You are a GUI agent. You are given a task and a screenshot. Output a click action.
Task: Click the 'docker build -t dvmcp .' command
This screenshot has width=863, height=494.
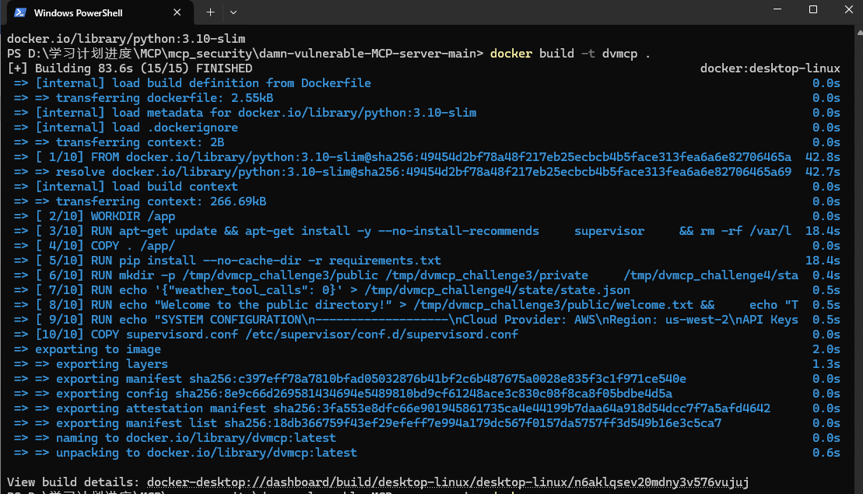tap(570, 54)
